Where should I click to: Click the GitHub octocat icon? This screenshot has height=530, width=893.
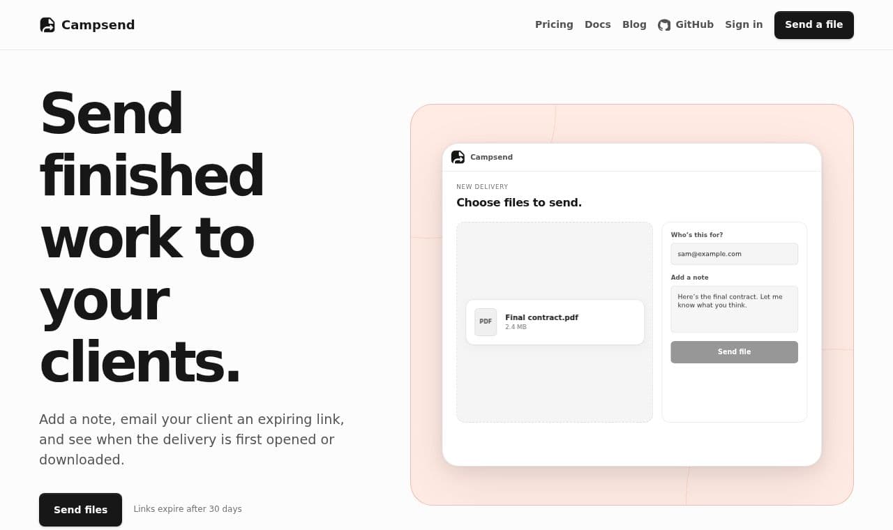[664, 25]
